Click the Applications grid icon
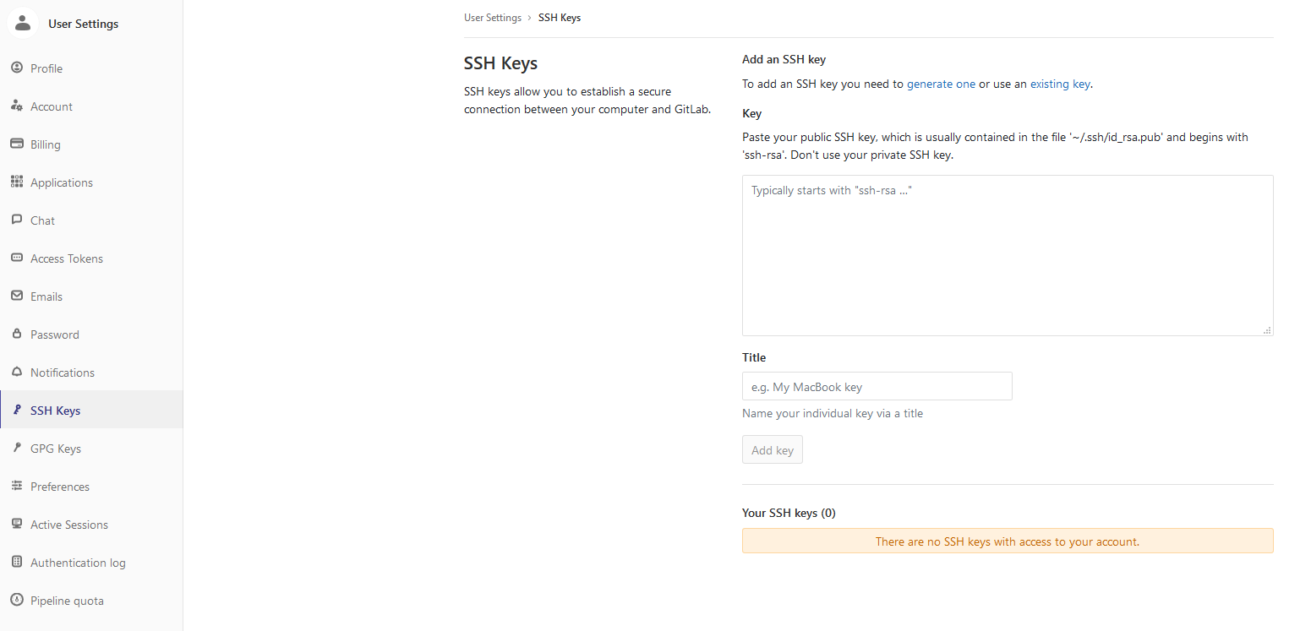Viewport: 1300px width, 631px height. [17, 182]
